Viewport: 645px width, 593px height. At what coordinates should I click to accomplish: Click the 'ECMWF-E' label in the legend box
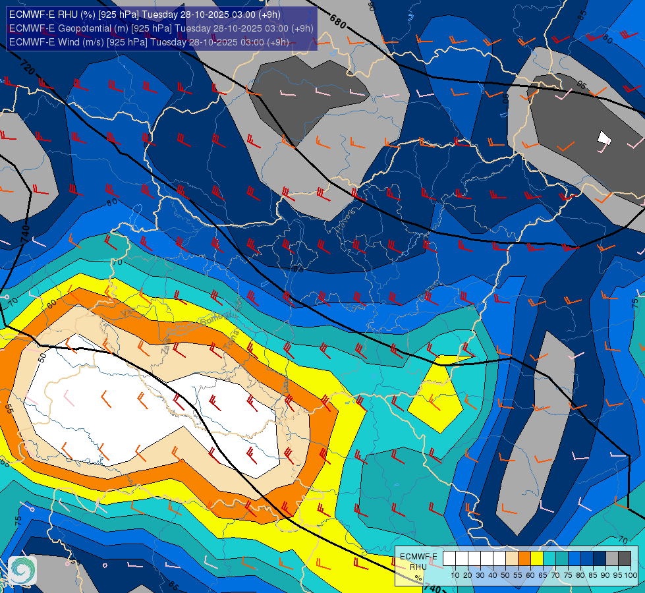pyautogui.click(x=418, y=557)
